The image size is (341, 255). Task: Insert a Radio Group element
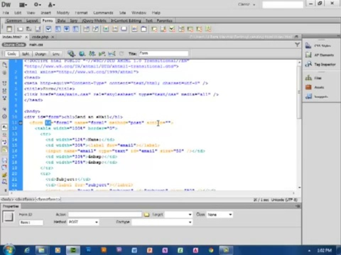[75, 29]
